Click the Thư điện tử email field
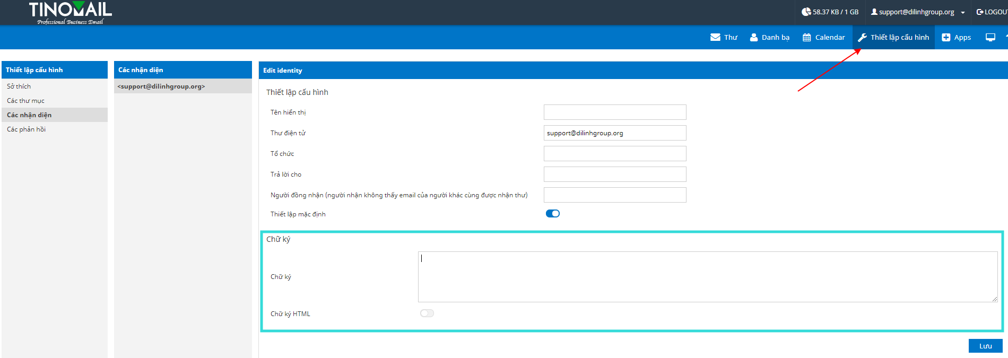The image size is (1008, 358). tap(615, 133)
